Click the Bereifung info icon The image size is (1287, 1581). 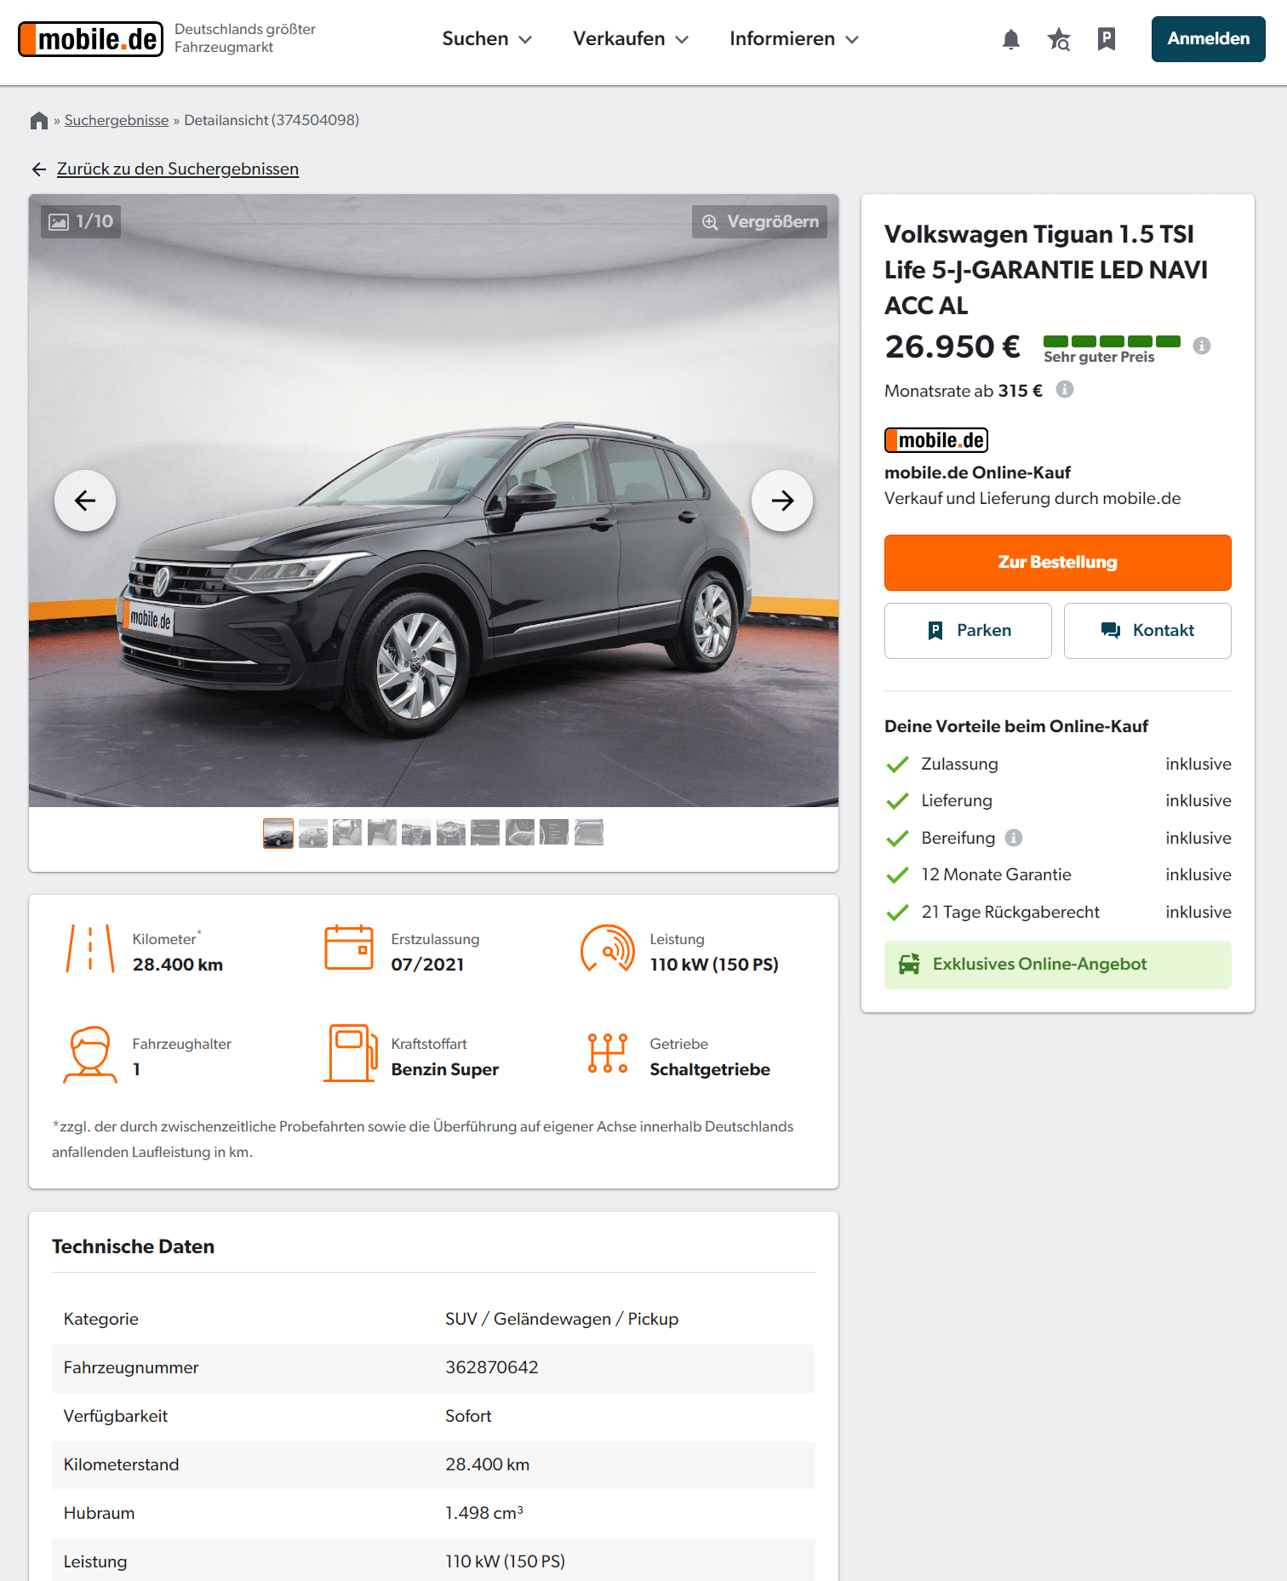pos(1013,838)
